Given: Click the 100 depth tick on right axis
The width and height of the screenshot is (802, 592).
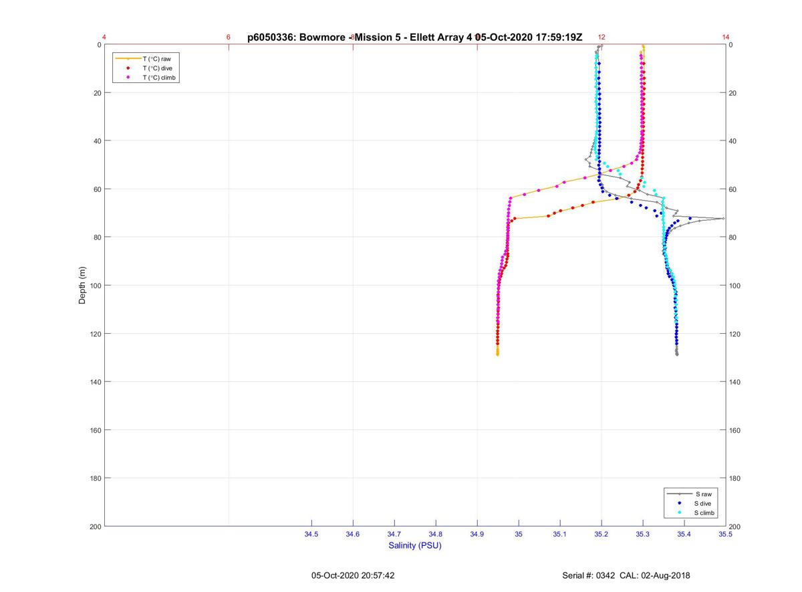Looking at the screenshot, I should click(735, 286).
